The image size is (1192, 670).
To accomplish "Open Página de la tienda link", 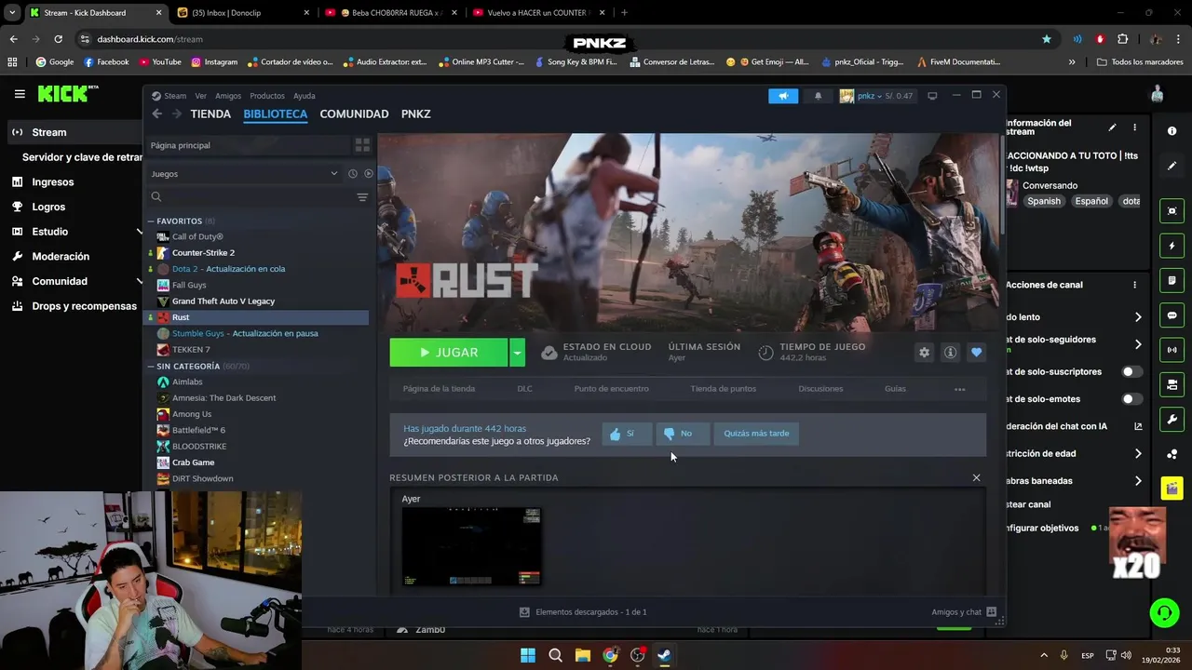I will click(x=439, y=389).
